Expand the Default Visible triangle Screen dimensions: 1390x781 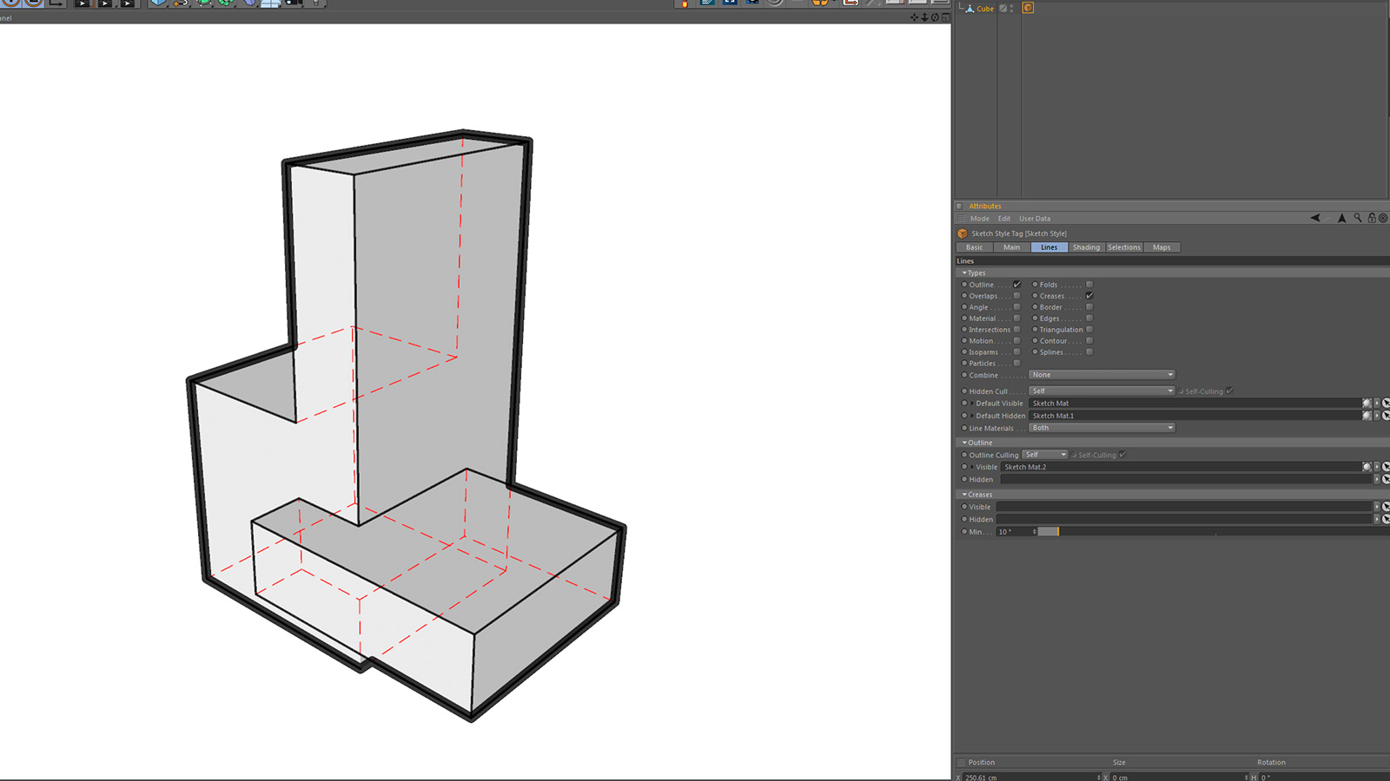coord(972,404)
